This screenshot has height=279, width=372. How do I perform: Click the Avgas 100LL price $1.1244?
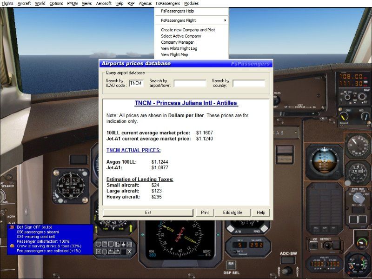[159, 162]
